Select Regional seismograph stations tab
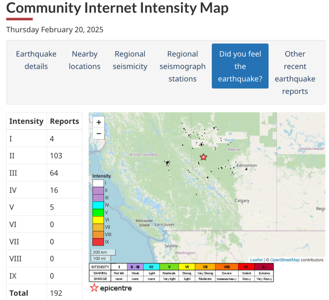329x300 pixels. tap(182, 66)
